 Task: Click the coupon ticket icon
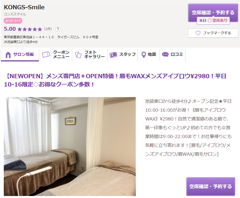(46, 55)
